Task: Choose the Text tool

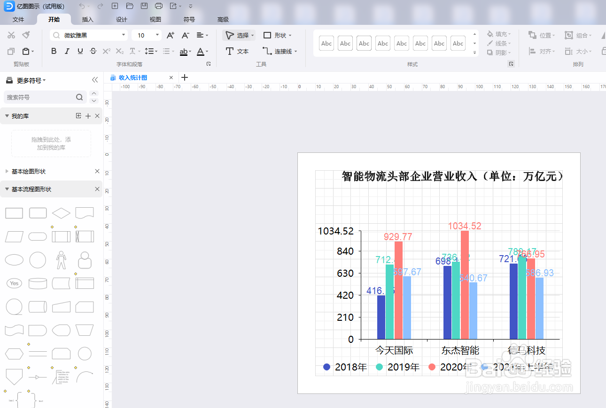Action: click(x=237, y=51)
